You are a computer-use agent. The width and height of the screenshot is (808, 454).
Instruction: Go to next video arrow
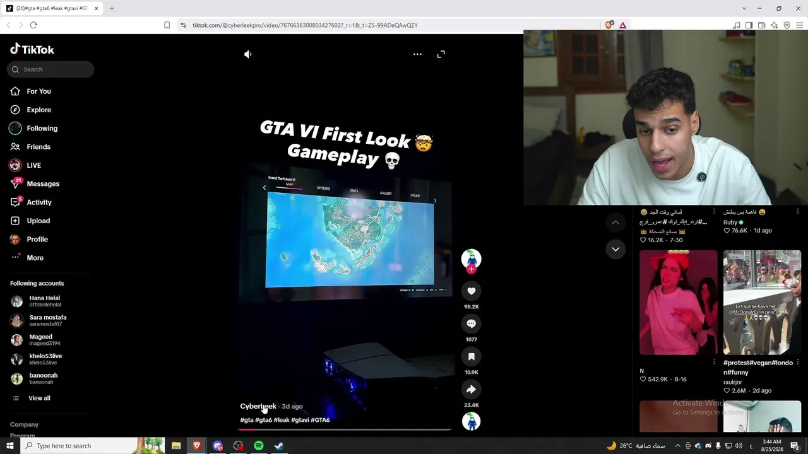tap(615, 249)
